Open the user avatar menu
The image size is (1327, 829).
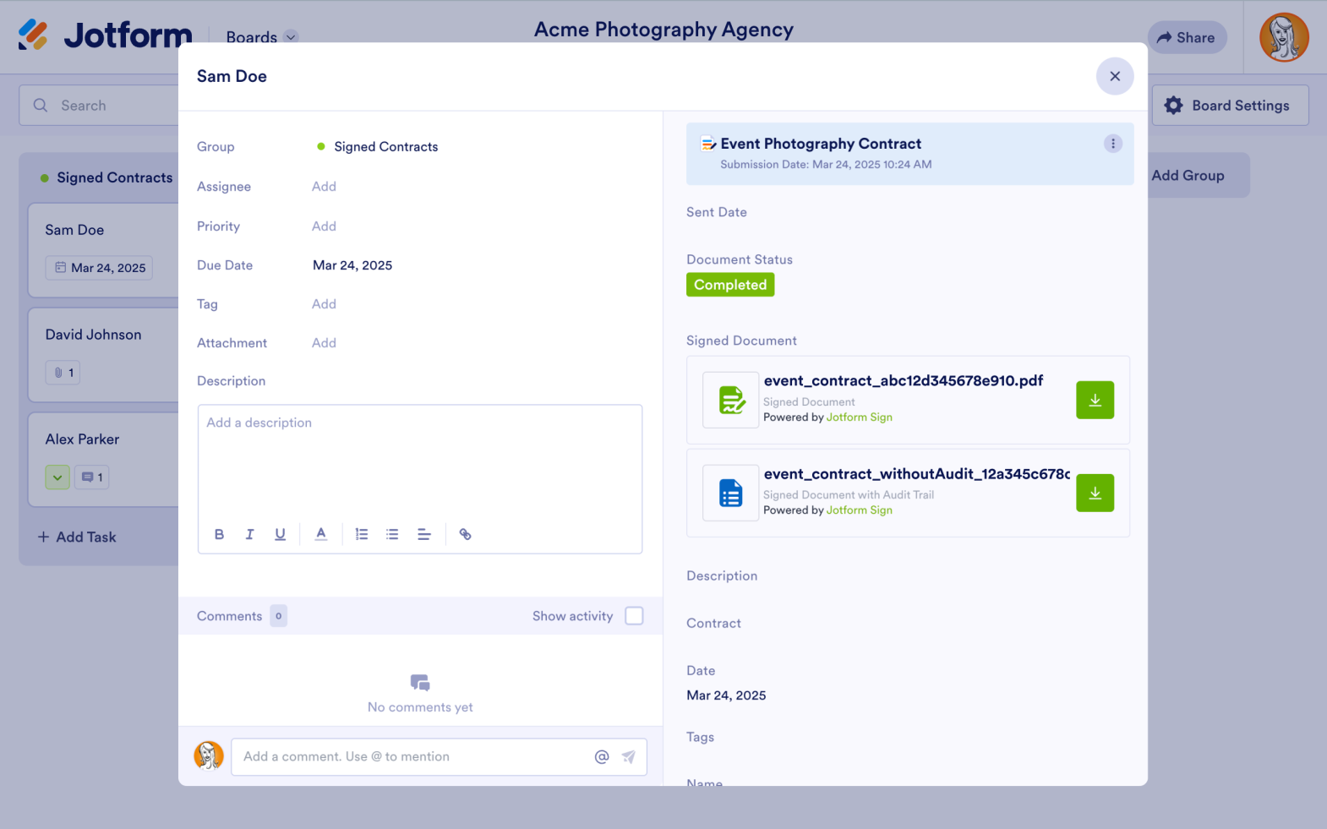tap(1284, 37)
